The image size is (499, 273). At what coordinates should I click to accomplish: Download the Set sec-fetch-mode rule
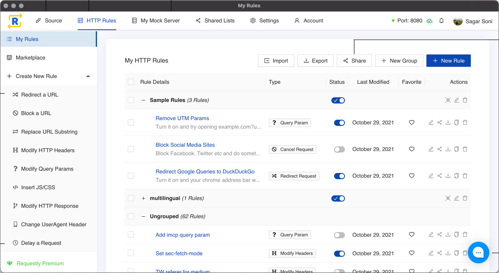click(x=448, y=253)
